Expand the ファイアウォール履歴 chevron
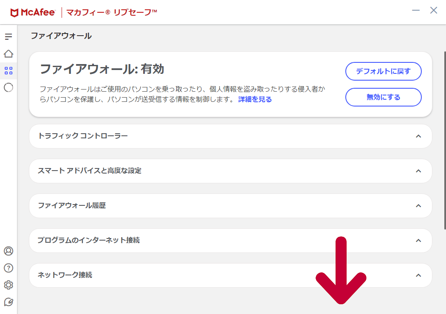Viewport: 446px width, 314px height. click(x=418, y=206)
